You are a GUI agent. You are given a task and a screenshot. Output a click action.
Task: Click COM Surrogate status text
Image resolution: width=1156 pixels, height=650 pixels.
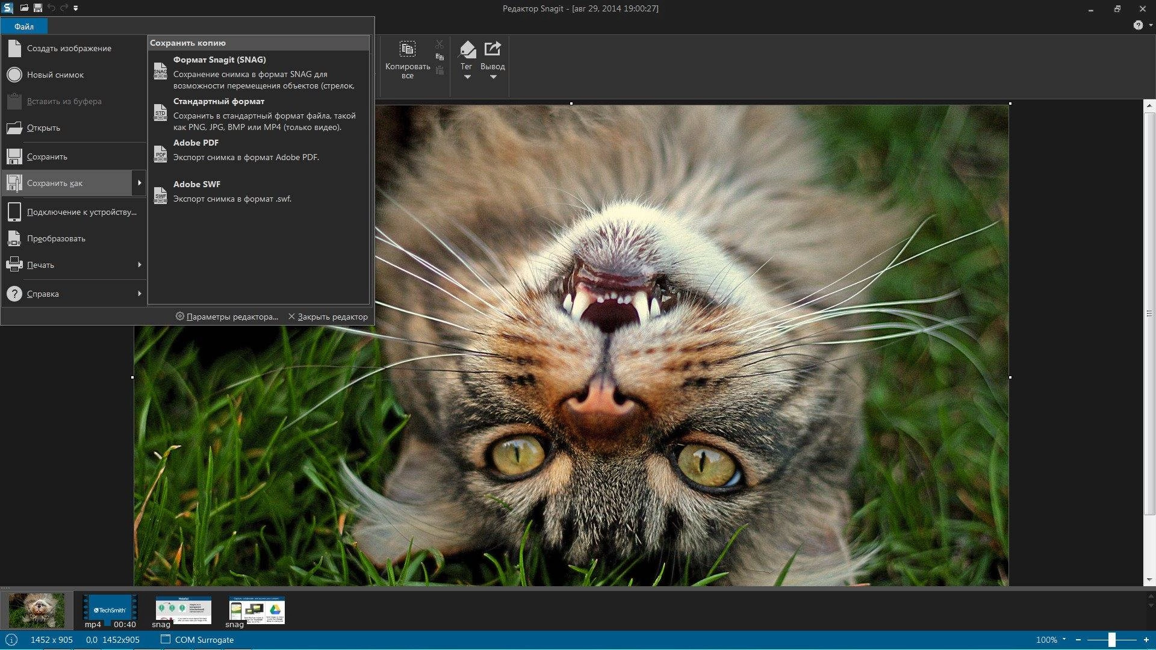coord(204,640)
